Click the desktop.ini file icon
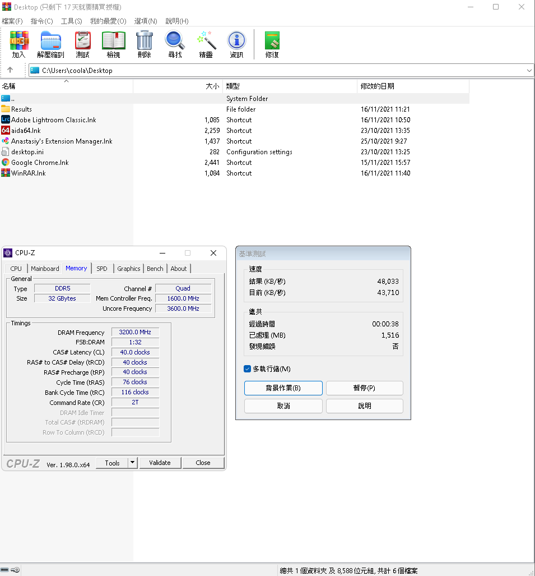 pyautogui.click(x=6, y=152)
